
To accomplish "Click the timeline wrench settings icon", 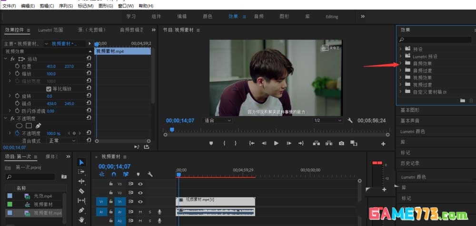I will [150, 174].
